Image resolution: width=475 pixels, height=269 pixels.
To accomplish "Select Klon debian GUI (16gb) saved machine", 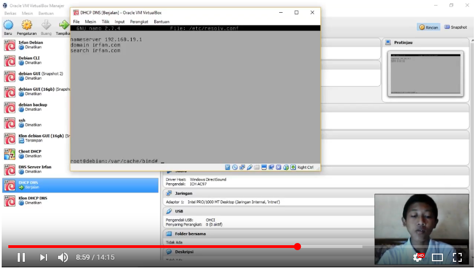I will tap(36, 138).
